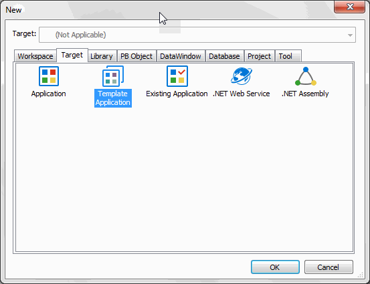
Task: Pick the .NET Web Service globe icon
Action: tap(242, 76)
